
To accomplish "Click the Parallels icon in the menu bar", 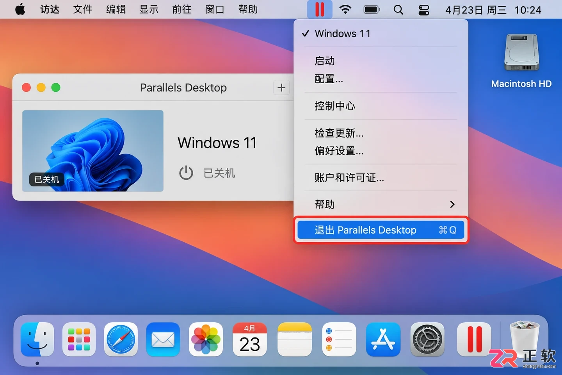I will click(320, 9).
